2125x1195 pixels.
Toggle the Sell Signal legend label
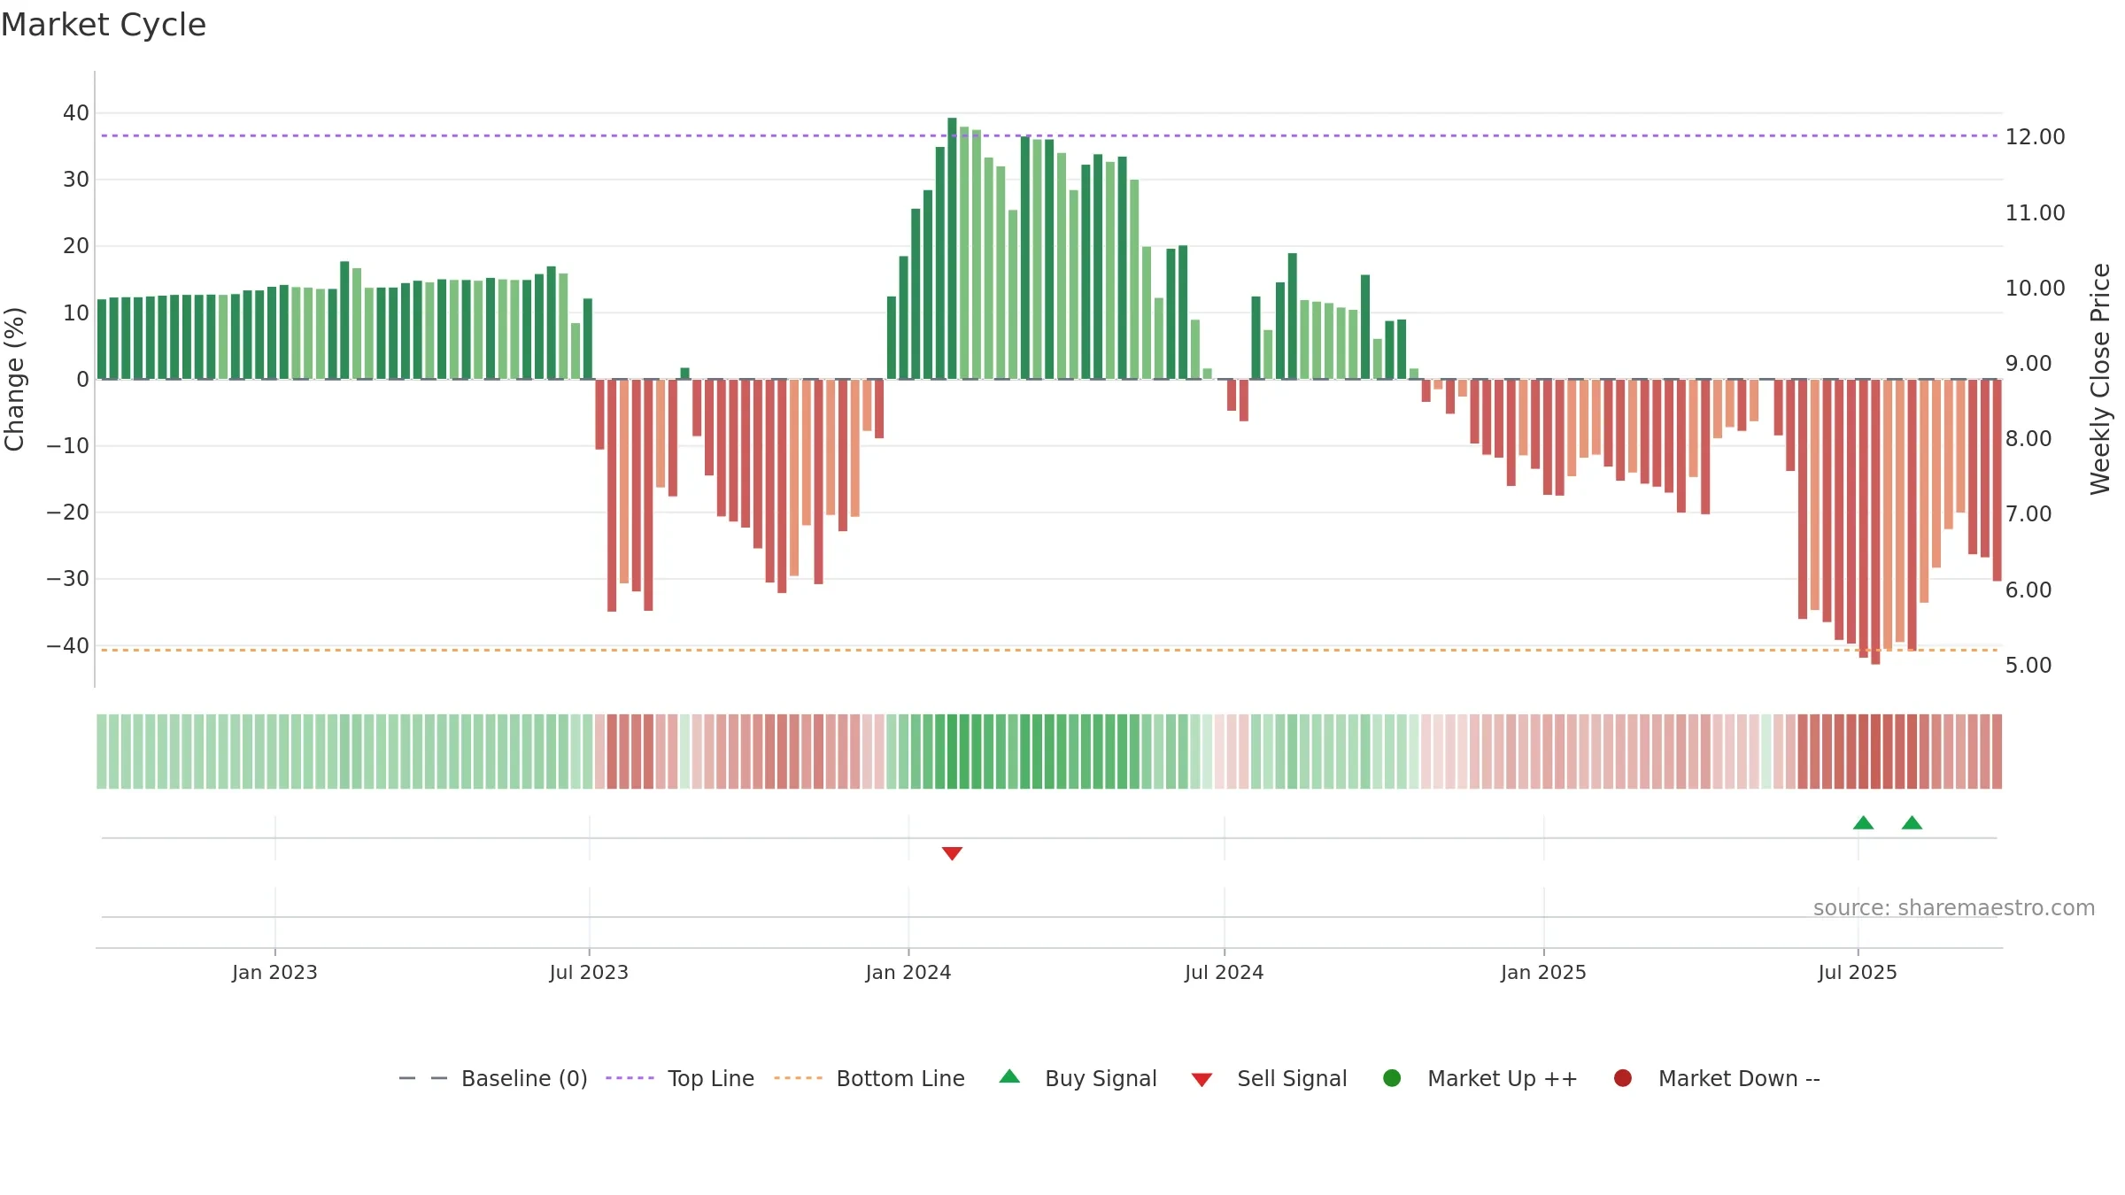coord(1292,1079)
